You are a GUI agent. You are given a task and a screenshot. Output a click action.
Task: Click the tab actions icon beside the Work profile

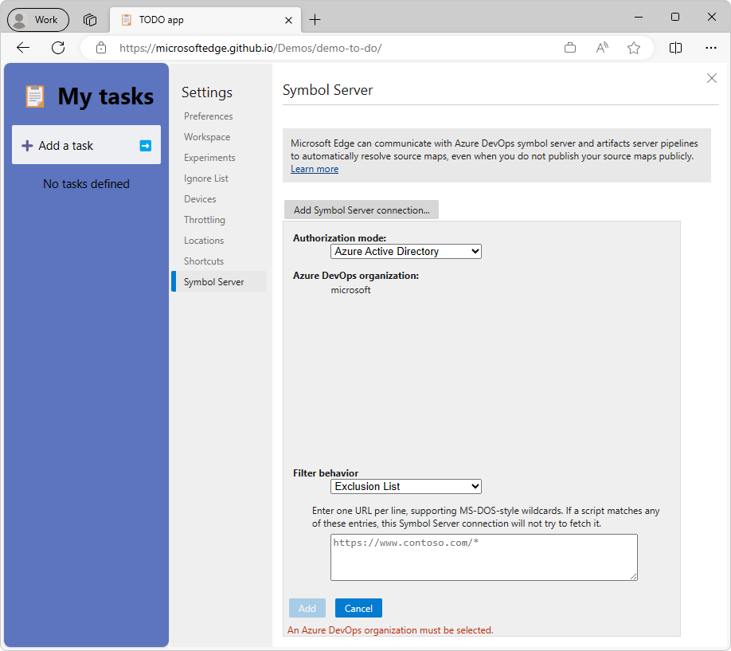click(x=89, y=19)
